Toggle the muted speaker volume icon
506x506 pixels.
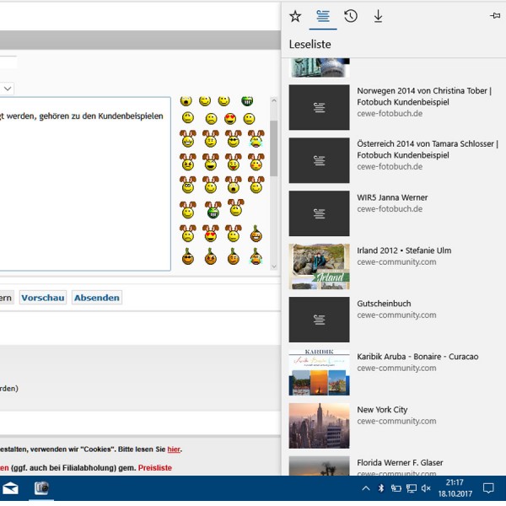pos(426,488)
